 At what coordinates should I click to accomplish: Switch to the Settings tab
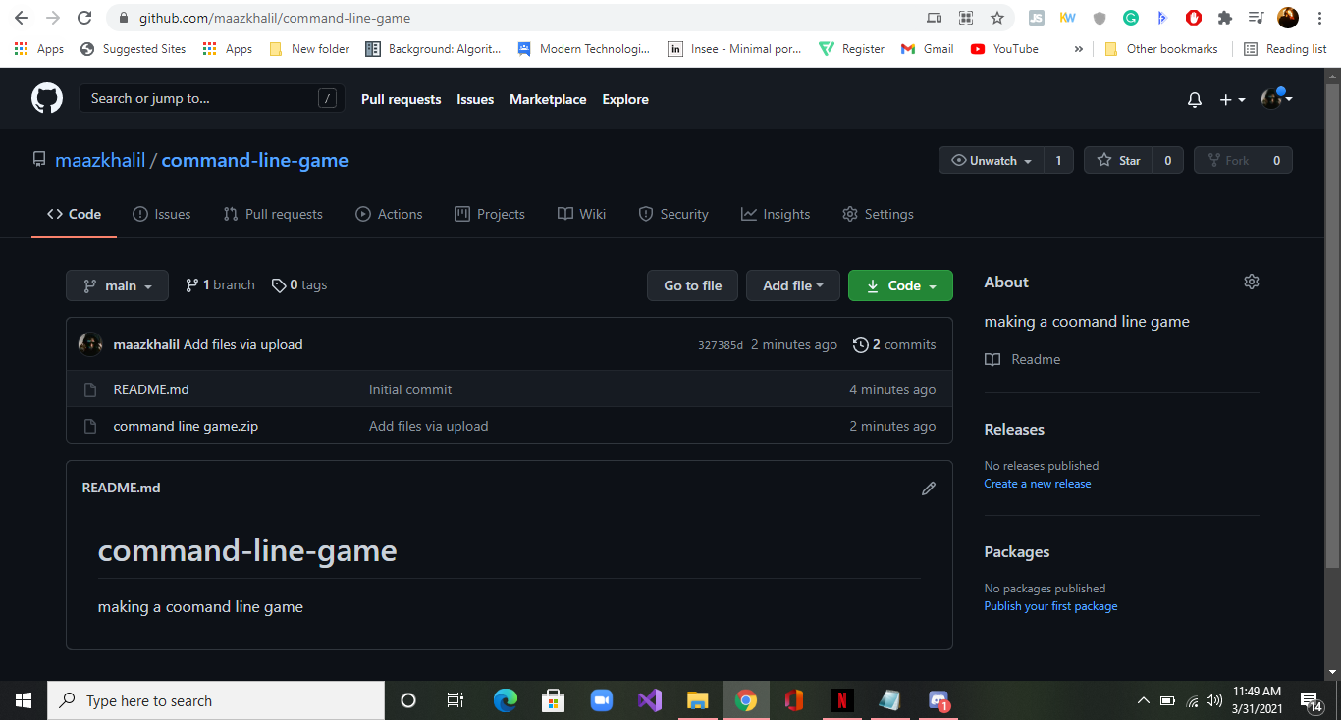tap(878, 214)
